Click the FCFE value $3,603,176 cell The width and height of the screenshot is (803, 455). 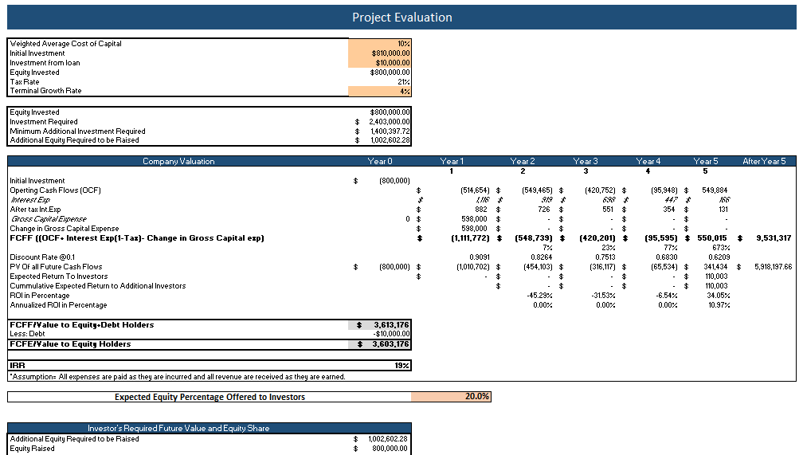tap(380, 344)
